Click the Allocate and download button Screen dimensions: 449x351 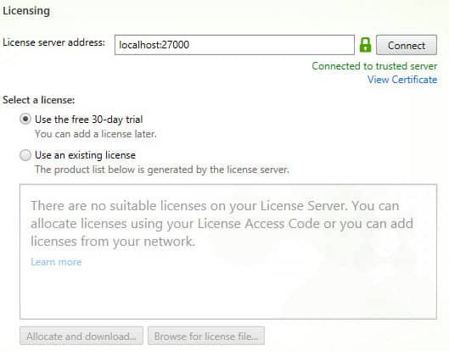point(81,336)
